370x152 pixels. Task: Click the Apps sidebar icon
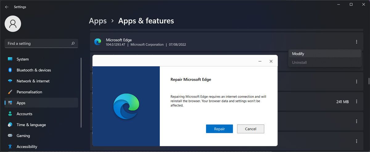(x=10, y=103)
